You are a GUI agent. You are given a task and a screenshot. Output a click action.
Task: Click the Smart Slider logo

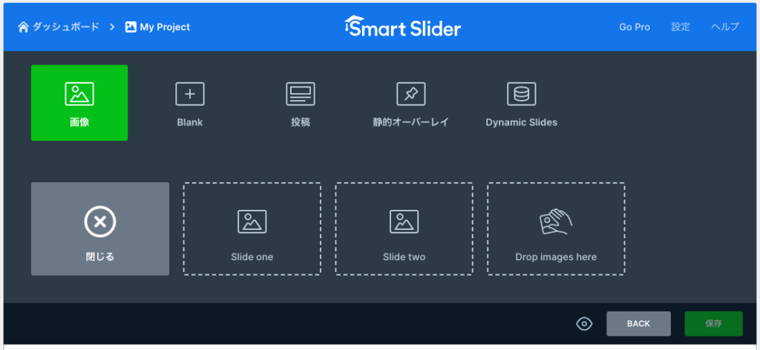pos(402,27)
